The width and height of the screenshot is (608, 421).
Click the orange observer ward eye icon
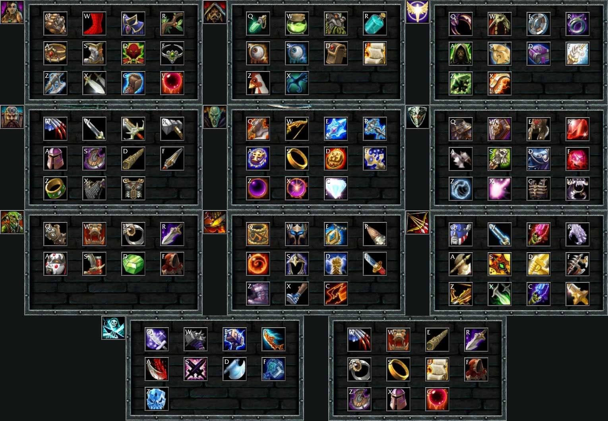pyautogui.click(x=258, y=53)
